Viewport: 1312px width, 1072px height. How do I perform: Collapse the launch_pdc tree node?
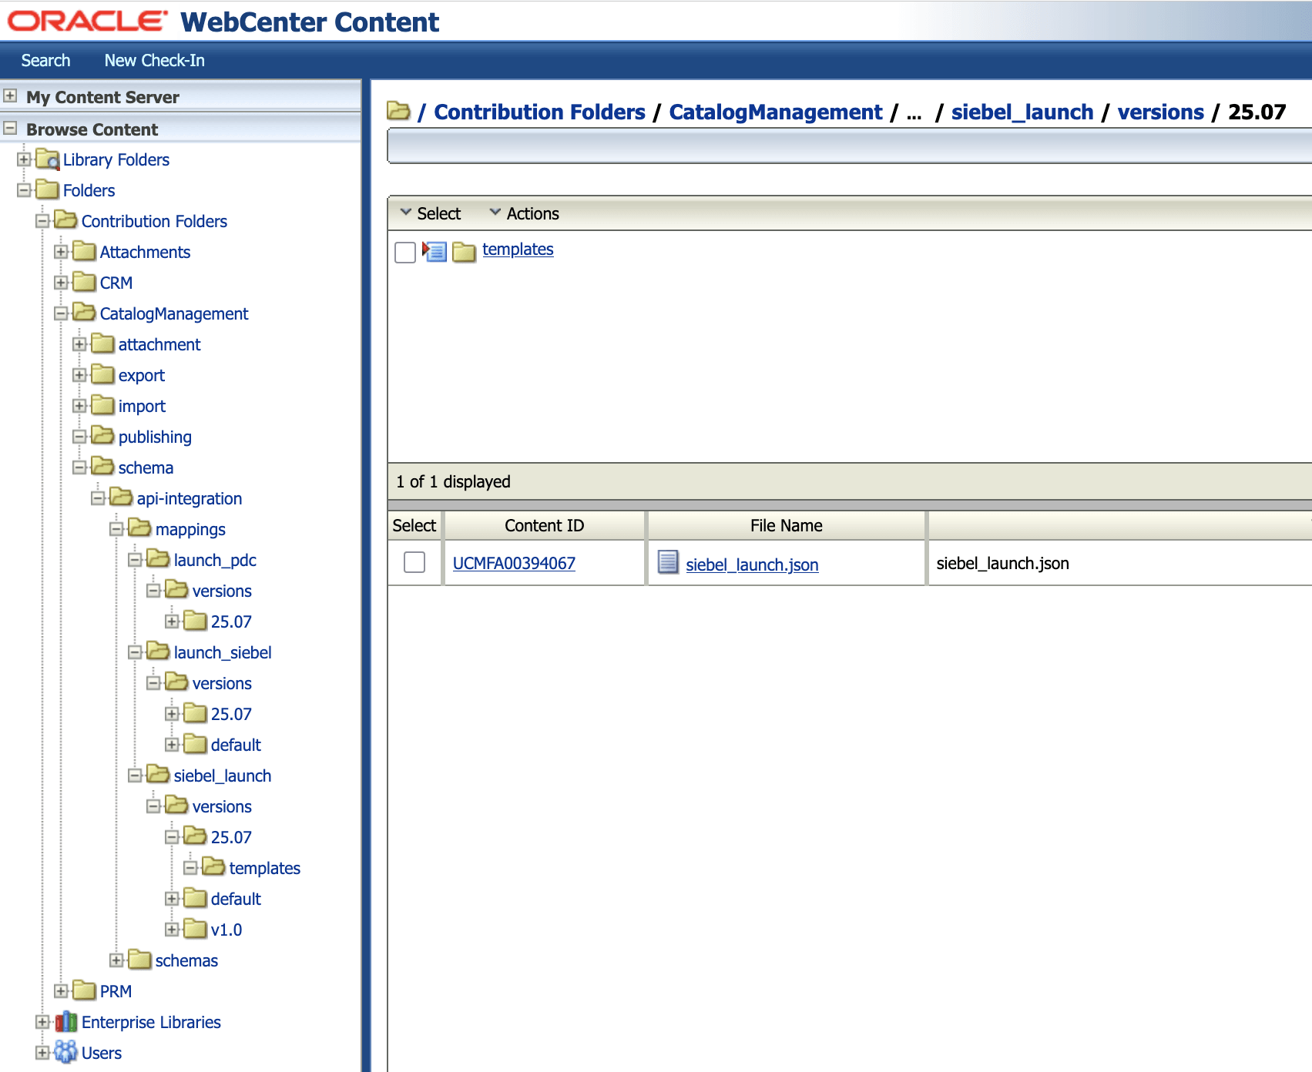[135, 560]
